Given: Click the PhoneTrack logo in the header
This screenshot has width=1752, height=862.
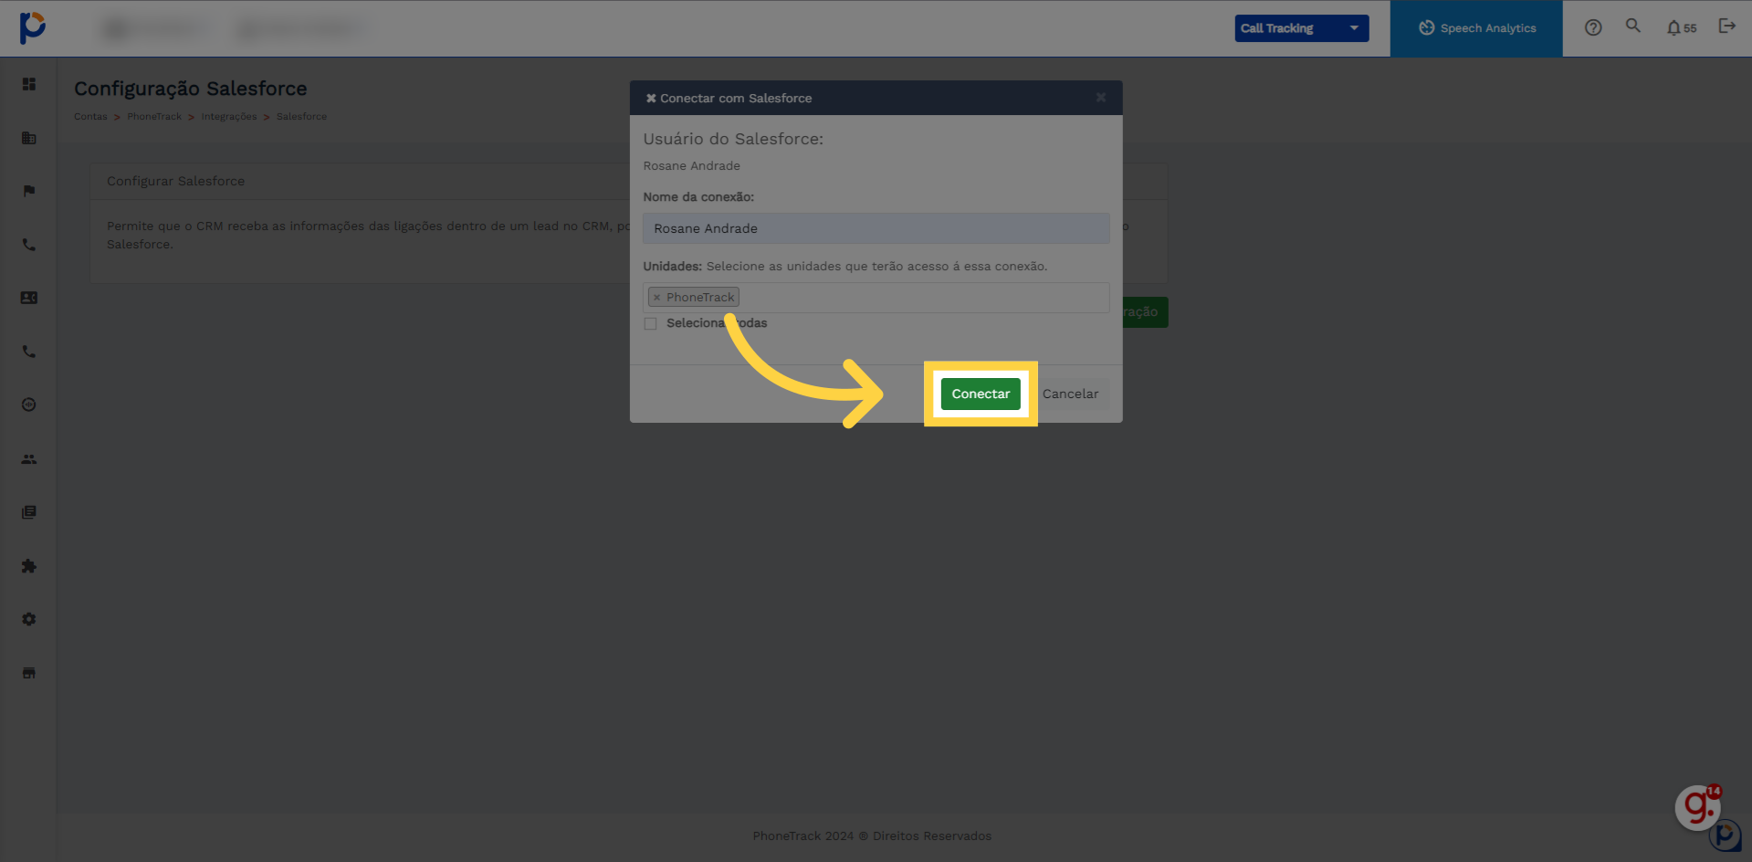Looking at the screenshot, I should point(33,27).
